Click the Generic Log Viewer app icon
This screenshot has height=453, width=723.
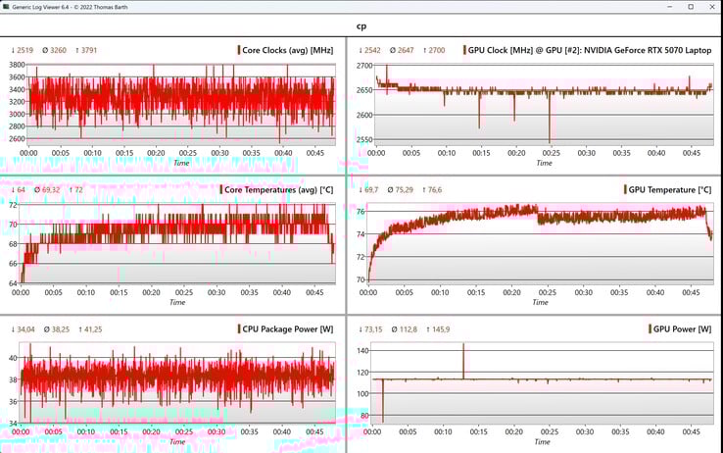click(x=7, y=7)
